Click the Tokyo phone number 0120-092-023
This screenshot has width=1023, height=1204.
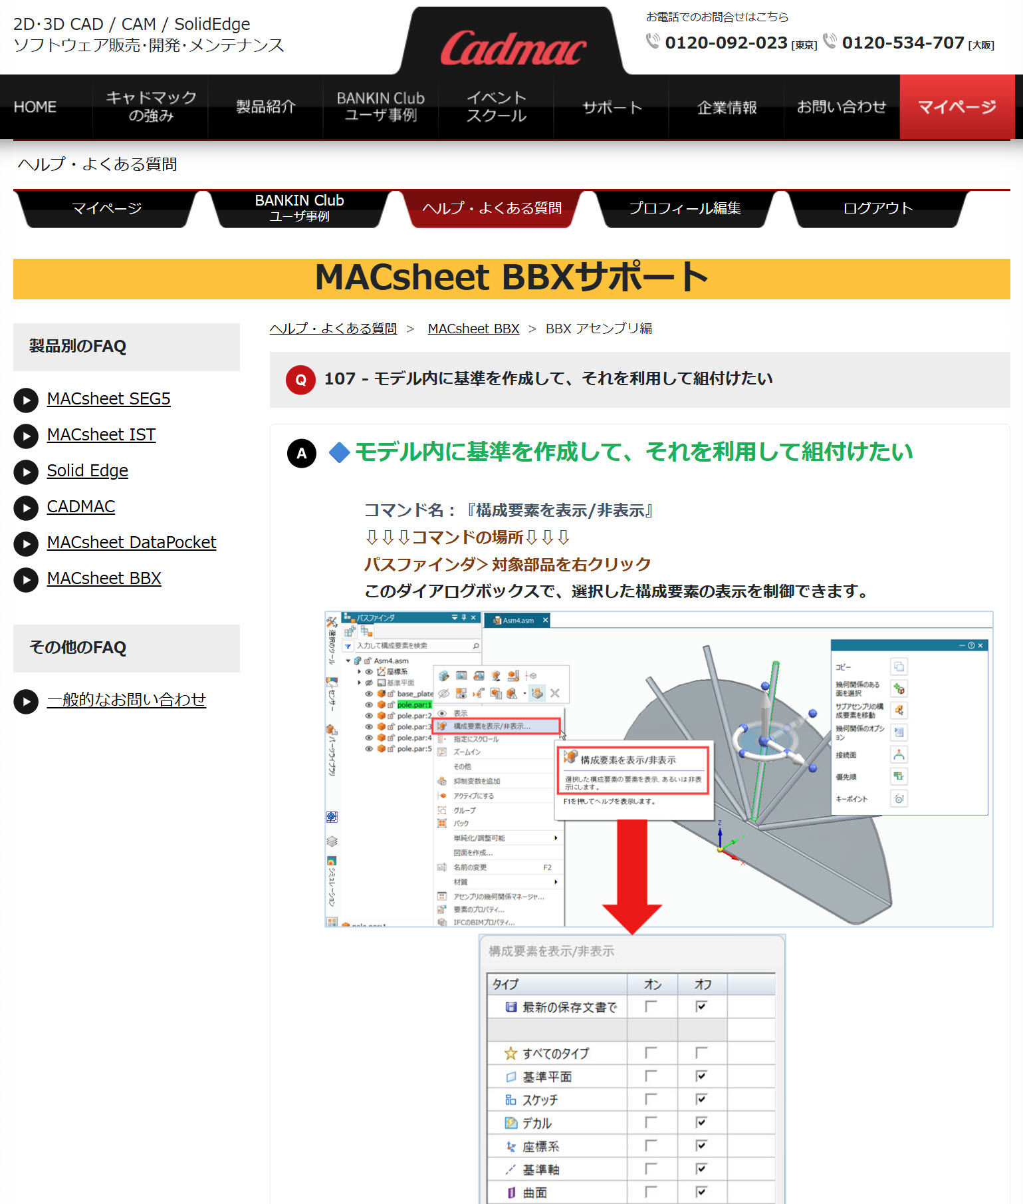point(726,43)
